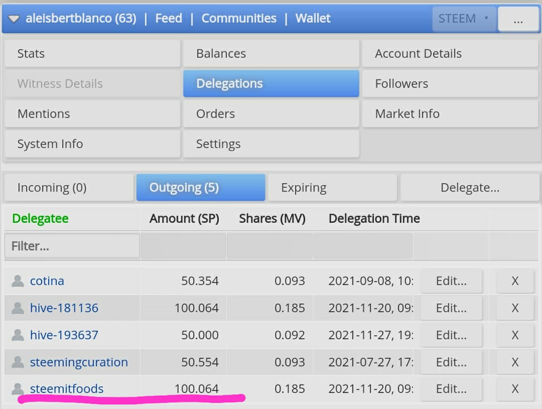Viewport: 542px width, 409px height.
Task: View the Expiring delegations tab
Action: (x=333, y=188)
